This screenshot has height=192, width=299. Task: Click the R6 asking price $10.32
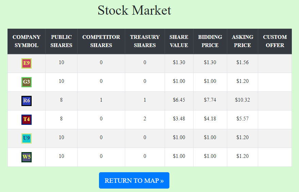(x=243, y=100)
